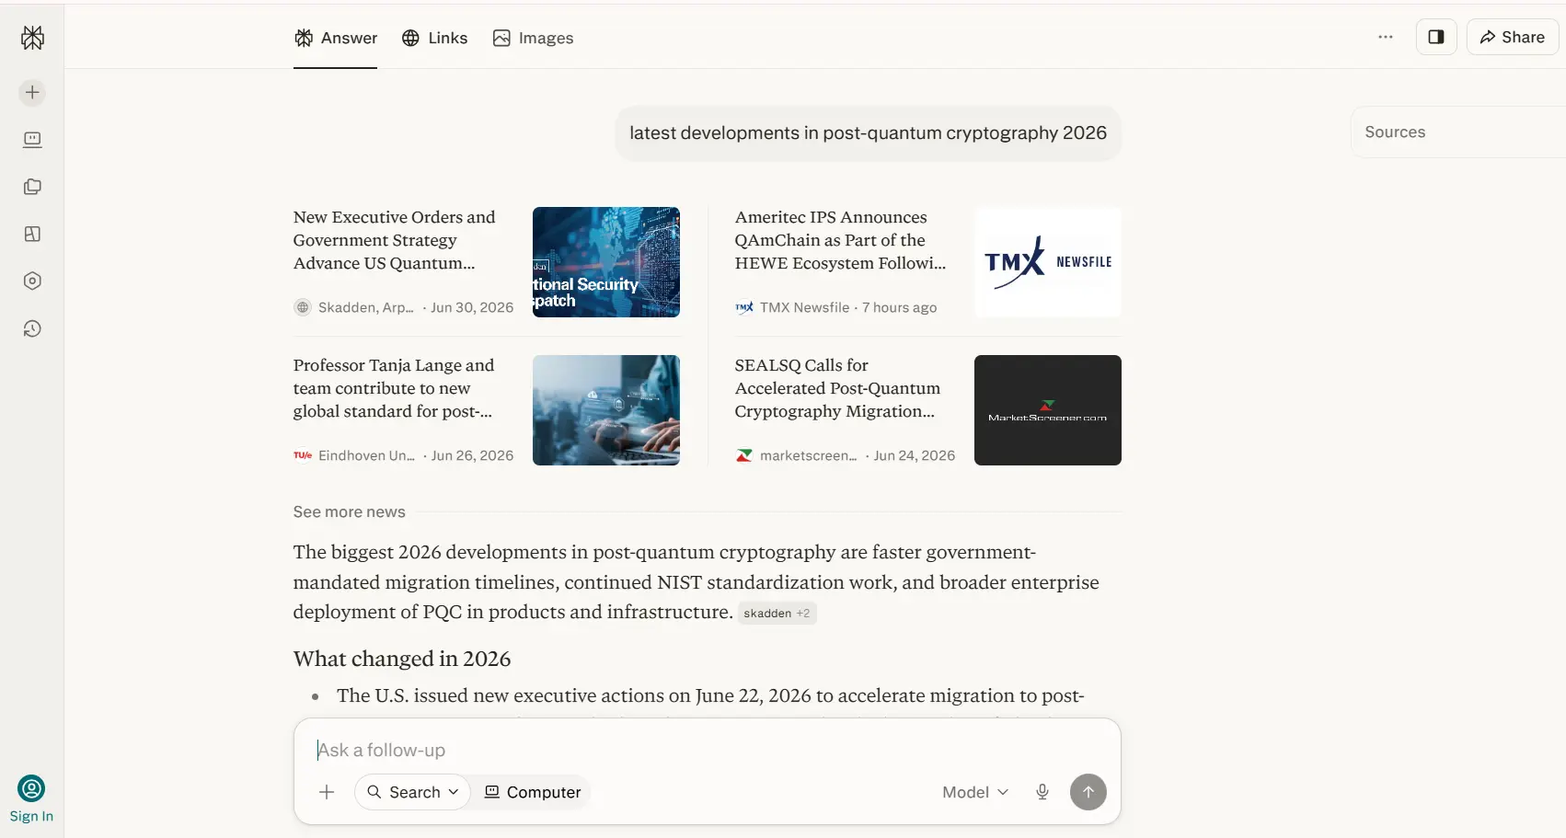Focus the Ask a follow-up input

707,750
